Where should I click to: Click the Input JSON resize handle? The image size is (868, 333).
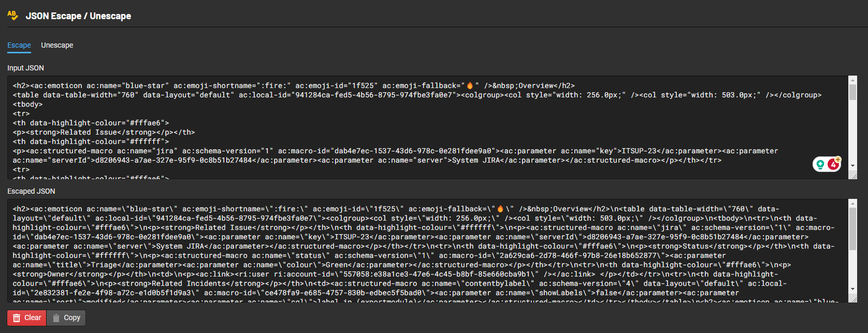click(x=853, y=176)
